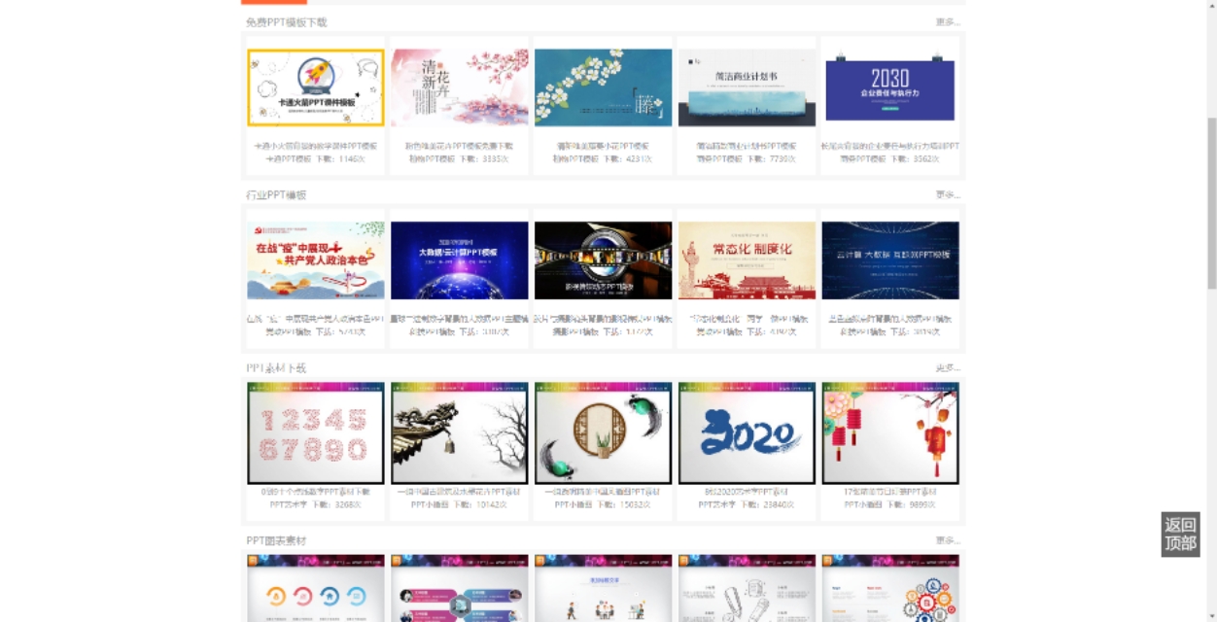The width and height of the screenshot is (1217, 622).
Task: Click the title link under the roof eave material
Action: (460, 492)
